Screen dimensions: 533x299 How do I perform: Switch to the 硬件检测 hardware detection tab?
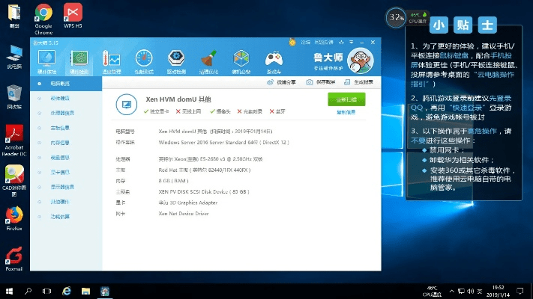79,60
